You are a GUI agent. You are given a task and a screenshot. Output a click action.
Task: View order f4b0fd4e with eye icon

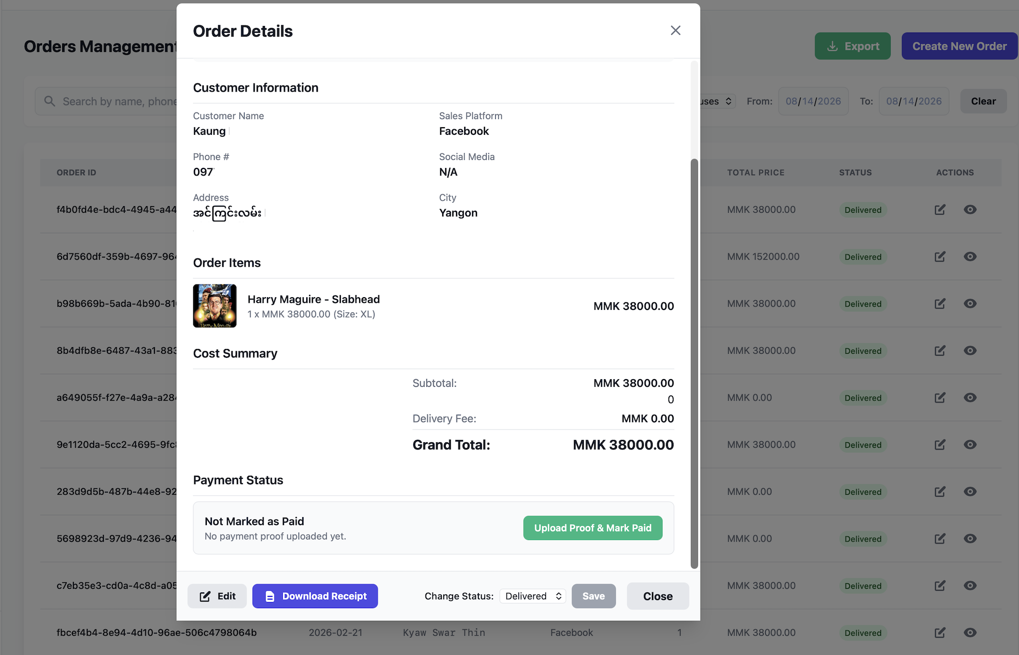[970, 210]
